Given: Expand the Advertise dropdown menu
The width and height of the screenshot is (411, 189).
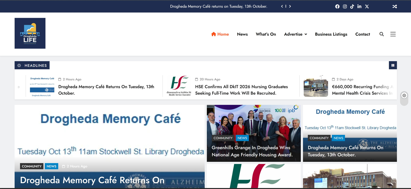Looking at the screenshot, I should [x=296, y=34].
